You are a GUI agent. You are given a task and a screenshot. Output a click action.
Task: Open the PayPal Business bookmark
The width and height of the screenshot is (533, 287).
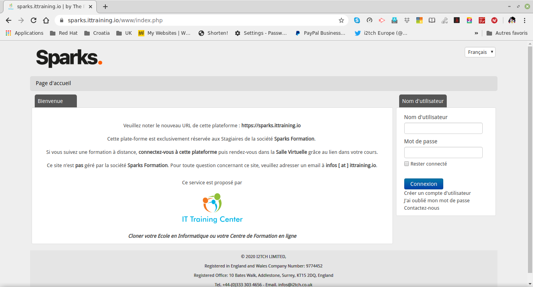click(320, 33)
